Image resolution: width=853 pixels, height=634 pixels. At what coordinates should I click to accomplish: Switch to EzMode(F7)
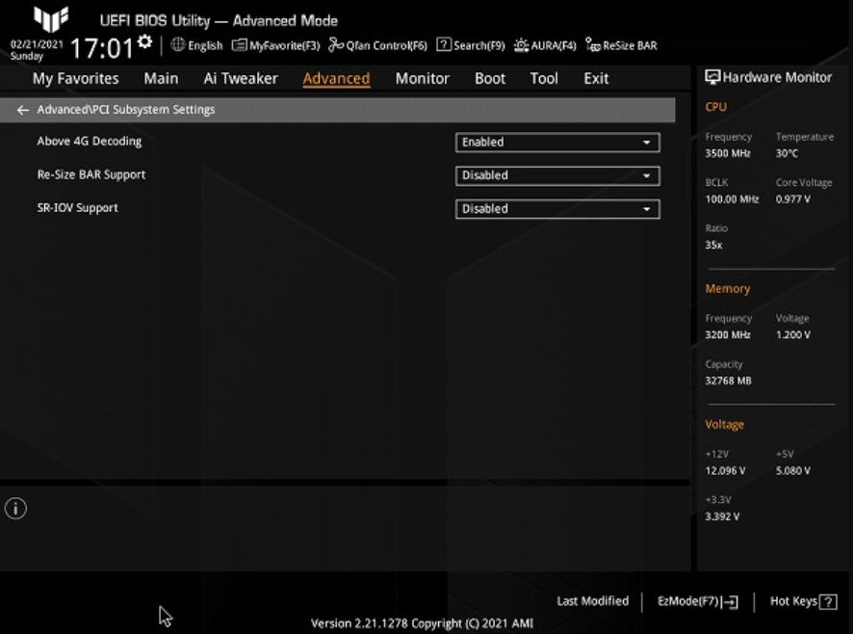tap(697, 601)
